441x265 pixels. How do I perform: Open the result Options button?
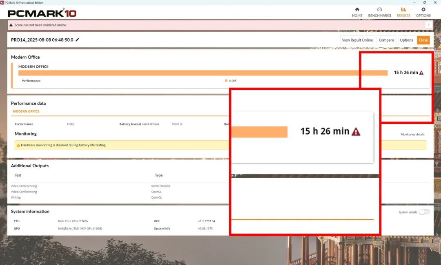coord(406,40)
